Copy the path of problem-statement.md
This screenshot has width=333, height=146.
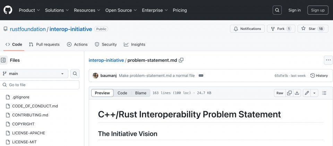click(181, 60)
